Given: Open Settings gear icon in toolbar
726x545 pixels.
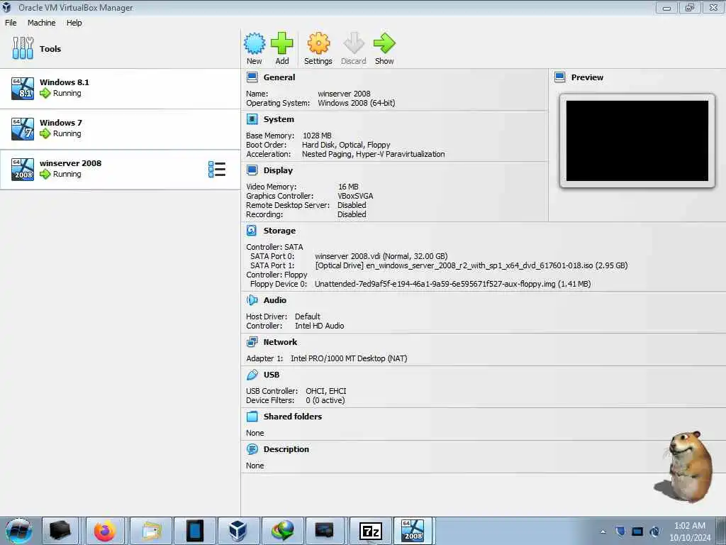Looking at the screenshot, I should click(x=318, y=43).
